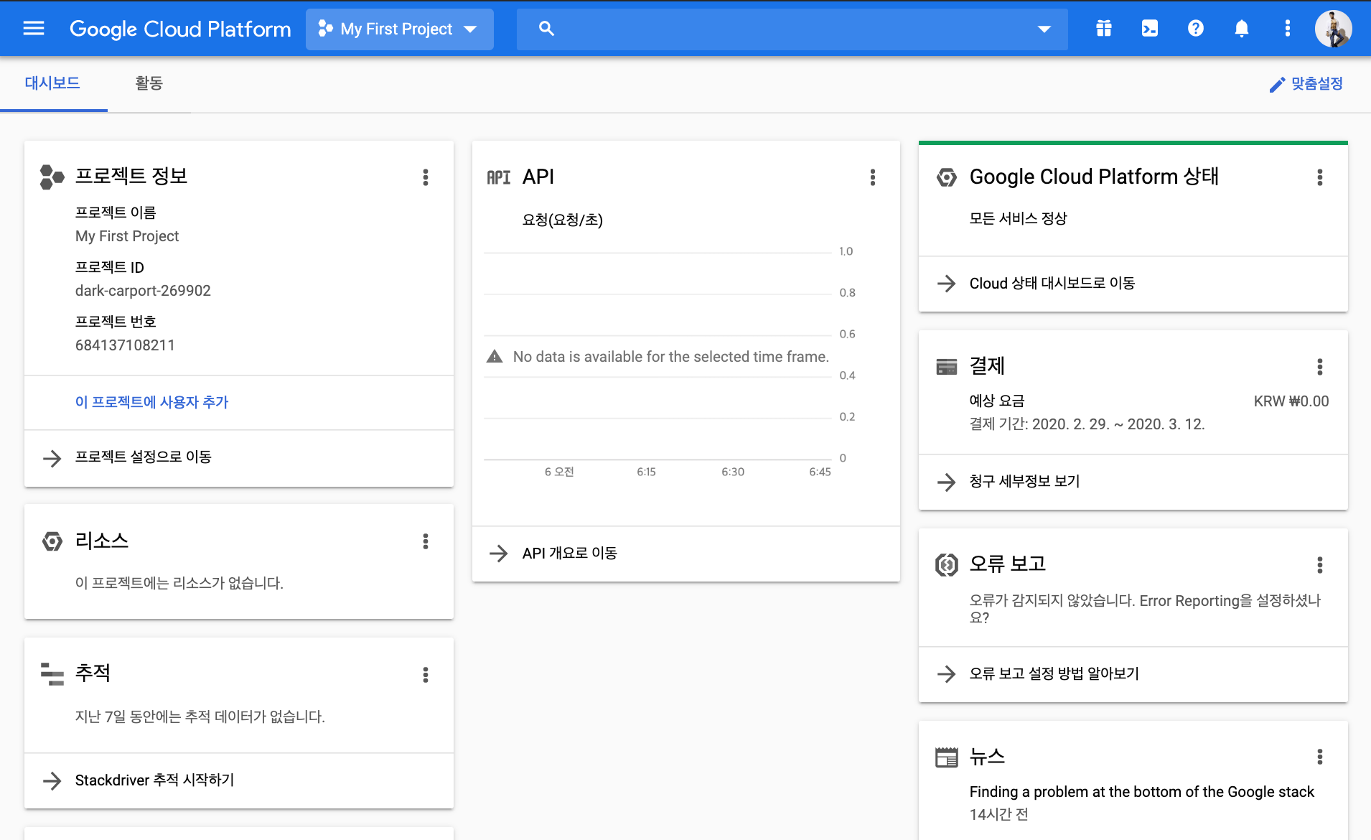
Task: Open the My First Project selector dropdown
Action: pyautogui.click(x=399, y=29)
